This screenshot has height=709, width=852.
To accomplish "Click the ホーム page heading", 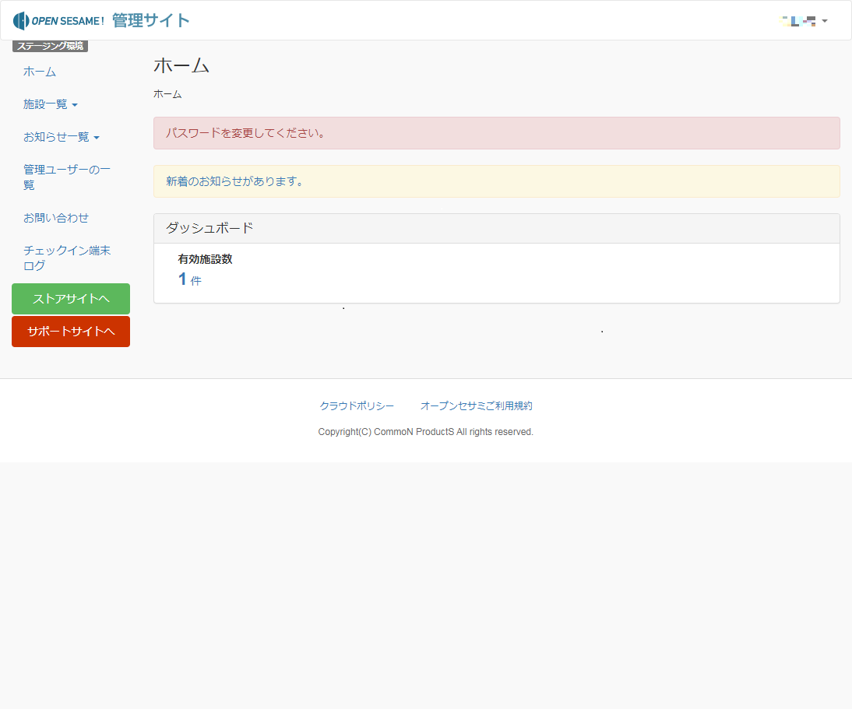I will pyautogui.click(x=181, y=65).
